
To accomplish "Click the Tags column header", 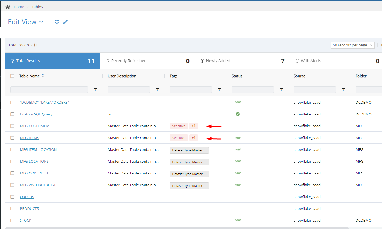I will [x=174, y=76].
